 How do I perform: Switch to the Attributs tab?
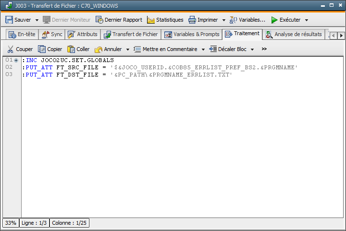(x=83, y=35)
